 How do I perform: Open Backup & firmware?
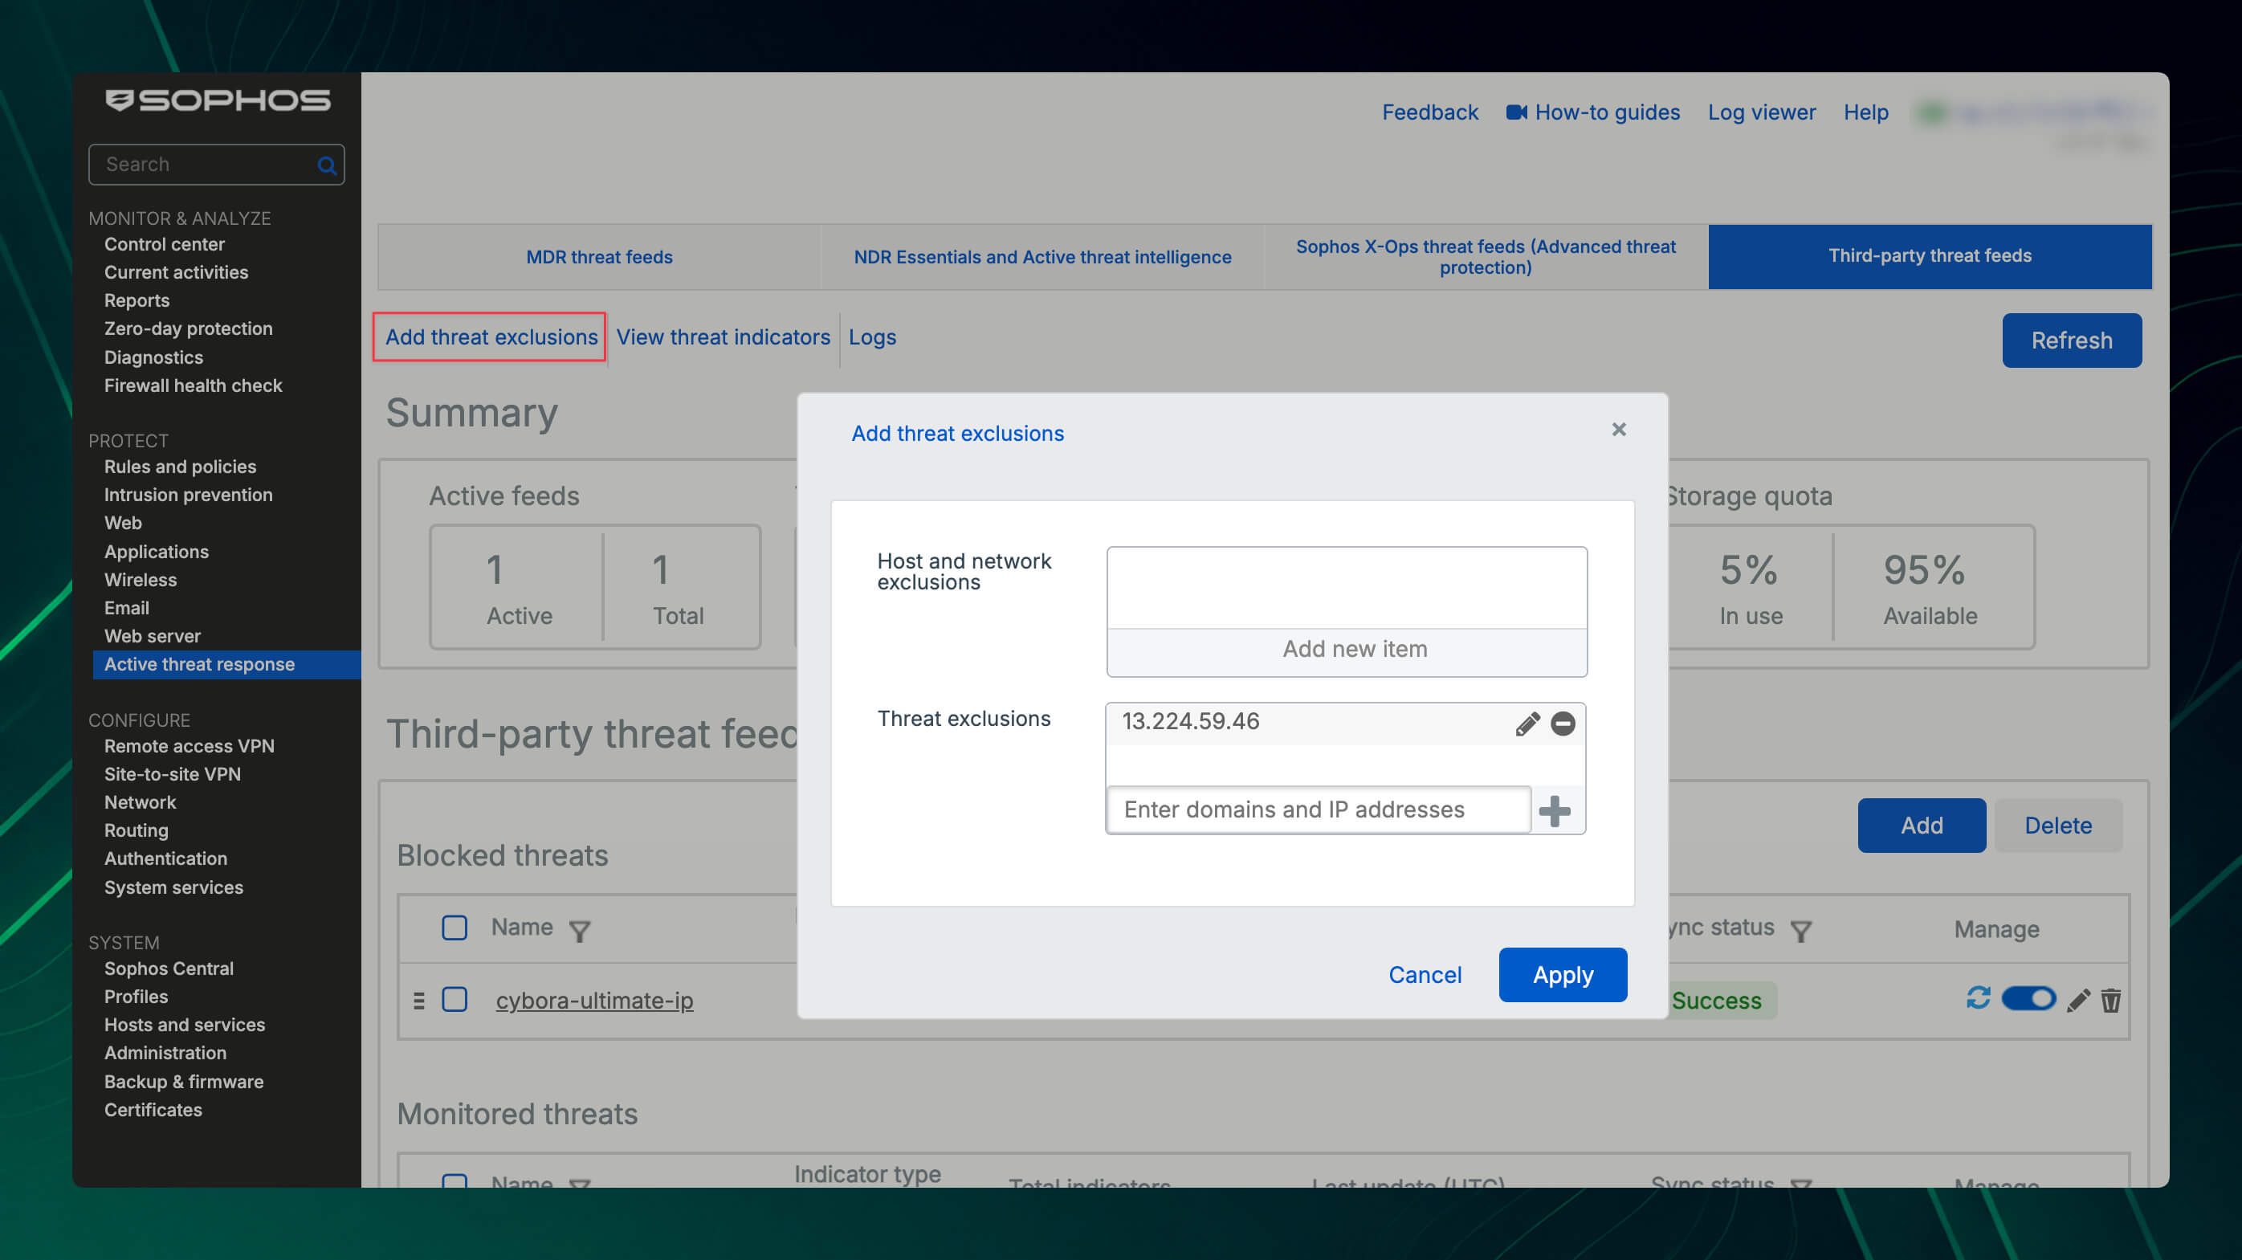184,1082
